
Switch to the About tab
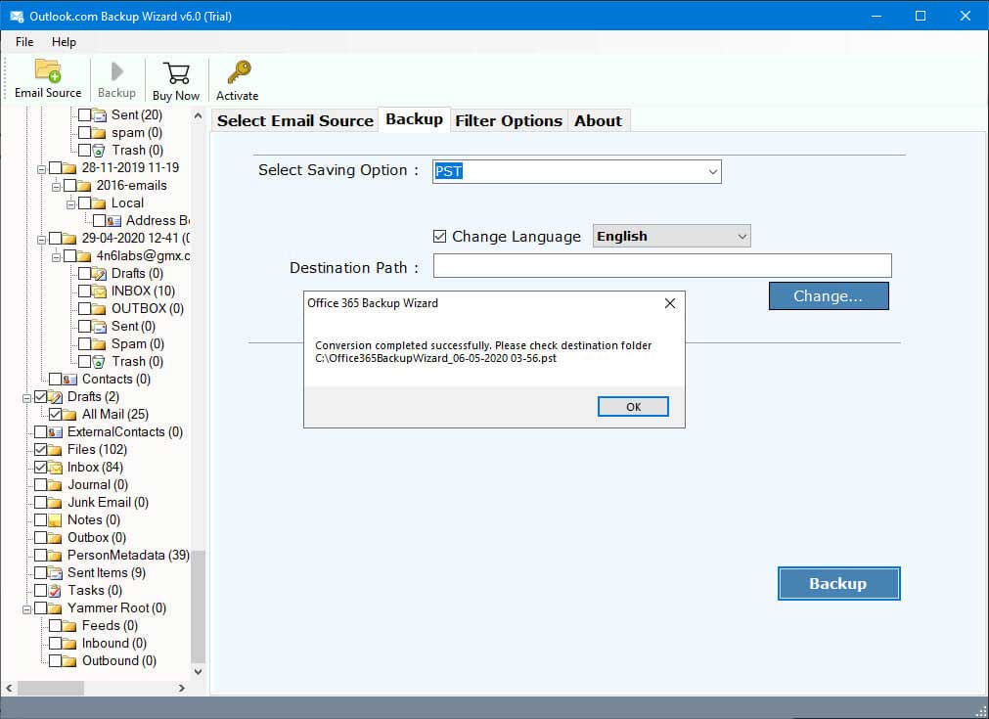click(x=598, y=120)
